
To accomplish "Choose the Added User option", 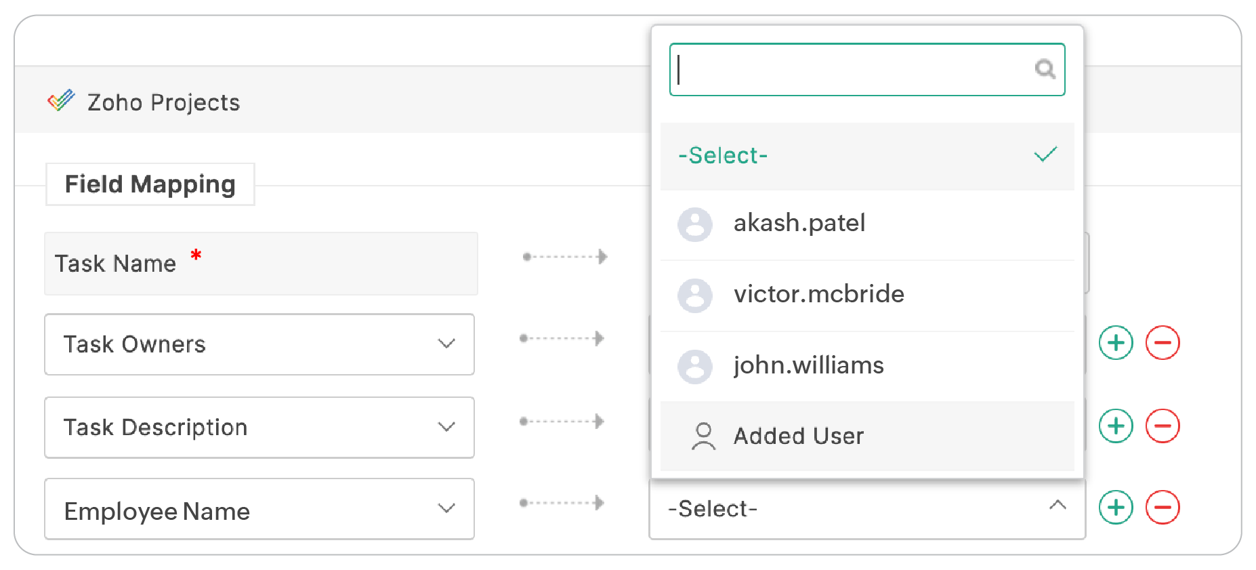I will [x=799, y=436].
